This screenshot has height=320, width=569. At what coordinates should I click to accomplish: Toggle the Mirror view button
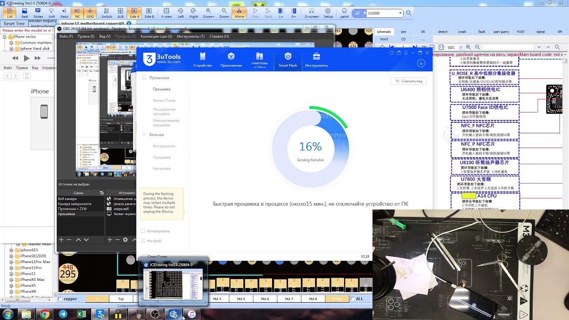[239, 13]
